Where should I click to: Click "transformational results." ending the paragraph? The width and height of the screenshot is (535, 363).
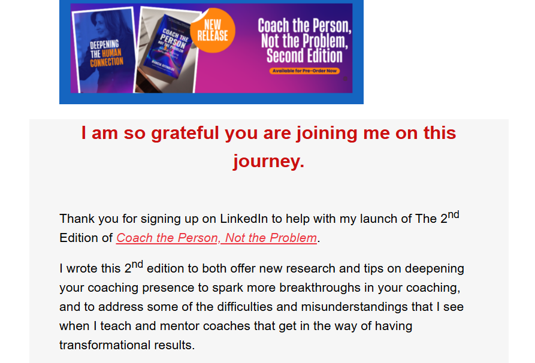pos(127,346)
